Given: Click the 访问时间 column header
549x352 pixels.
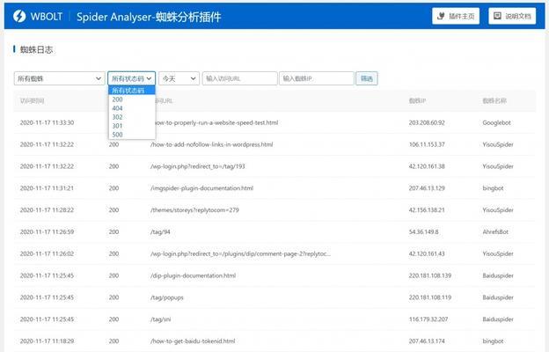Looking at the screenshot, I should tap(32, 101).
